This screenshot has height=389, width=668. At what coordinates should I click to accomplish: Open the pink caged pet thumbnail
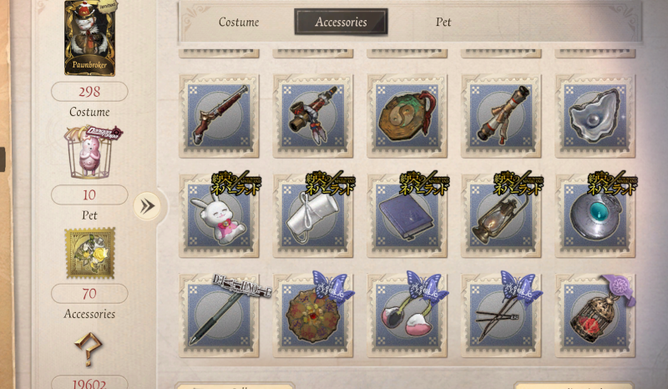click(91, 152)
